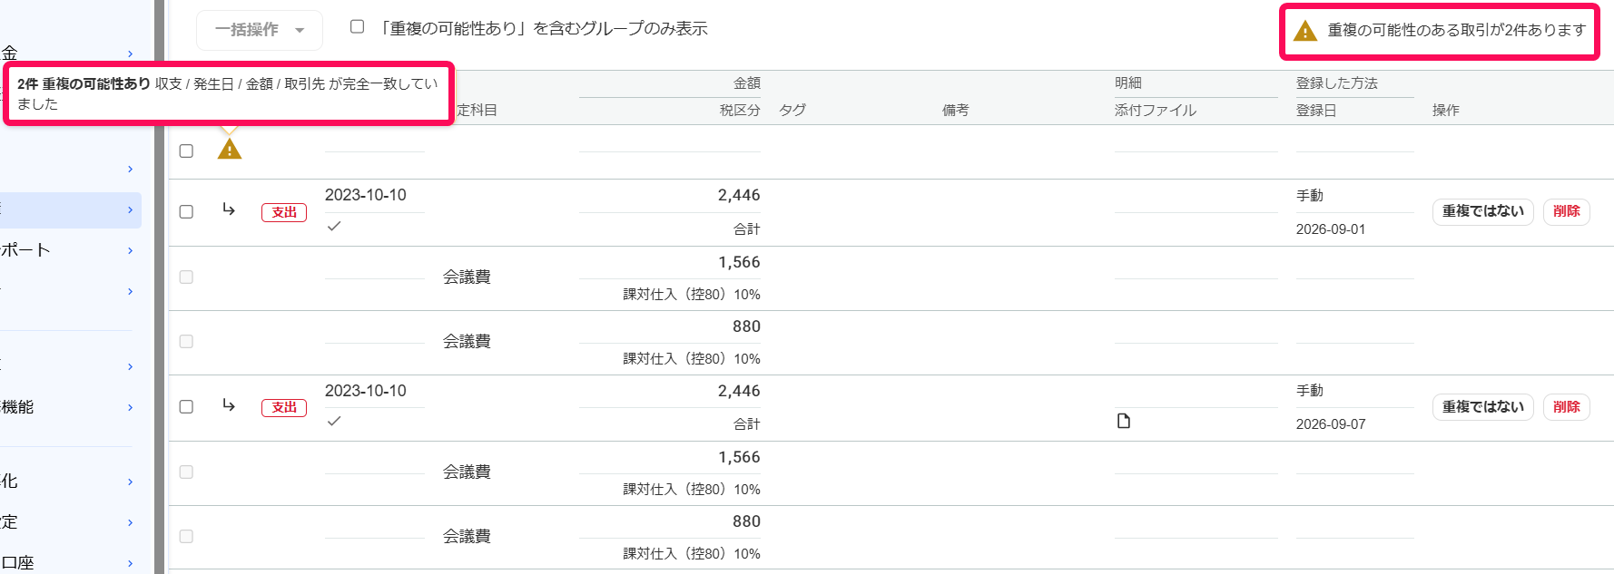Screen dimensions: 1614x574
Task: Click the 登録した方法 column header
Action: pyautogui.click(x=1337, y=83)
